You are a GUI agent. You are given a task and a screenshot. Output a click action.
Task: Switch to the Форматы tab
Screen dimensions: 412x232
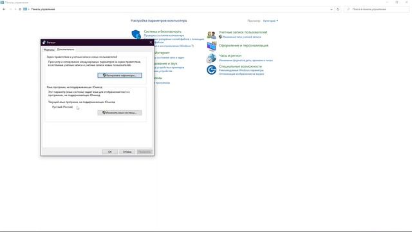49,50
